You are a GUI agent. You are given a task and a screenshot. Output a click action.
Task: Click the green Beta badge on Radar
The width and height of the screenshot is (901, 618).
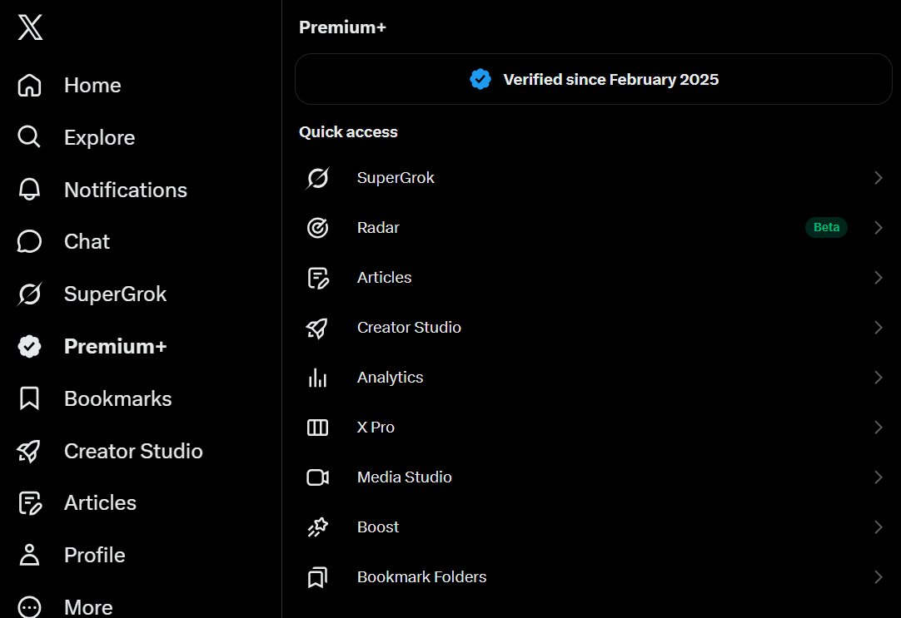click(x=826, y=227)
